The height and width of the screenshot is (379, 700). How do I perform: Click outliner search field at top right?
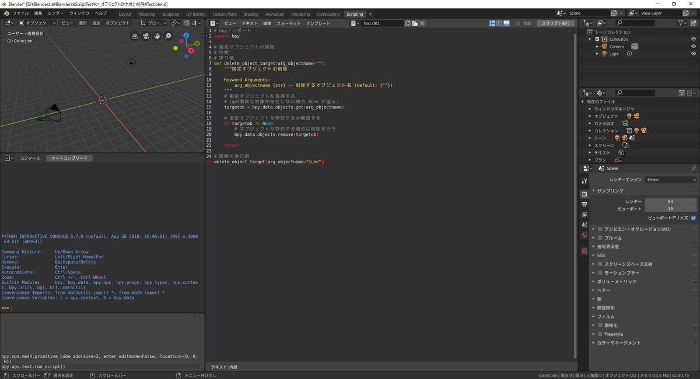635,23
